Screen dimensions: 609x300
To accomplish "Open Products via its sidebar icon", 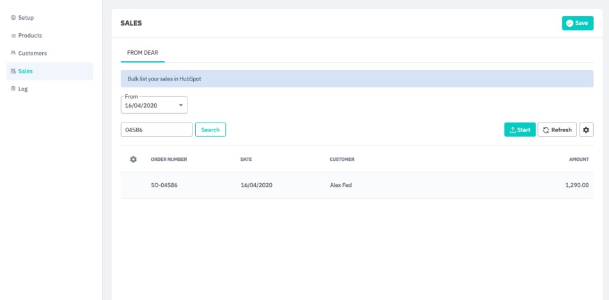I will tap(13, 36).
